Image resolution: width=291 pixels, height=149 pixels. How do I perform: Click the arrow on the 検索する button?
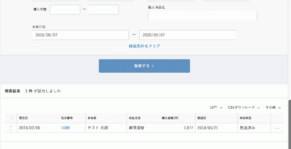153,66
